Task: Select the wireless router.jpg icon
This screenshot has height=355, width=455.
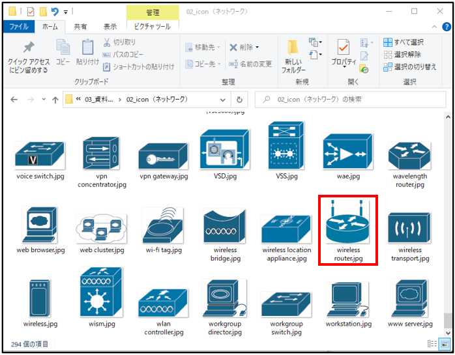Action: click(x=348, y=221)
